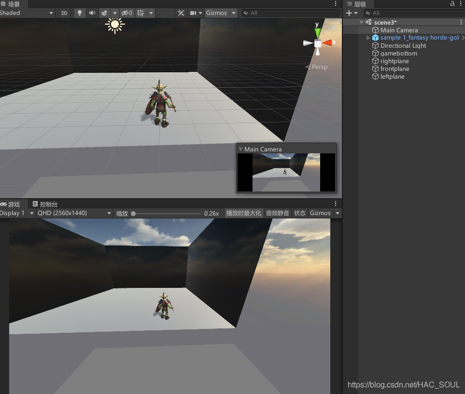Toggle scene effects (skybox) icon
The image size is (465, 394).
[104, 13]
